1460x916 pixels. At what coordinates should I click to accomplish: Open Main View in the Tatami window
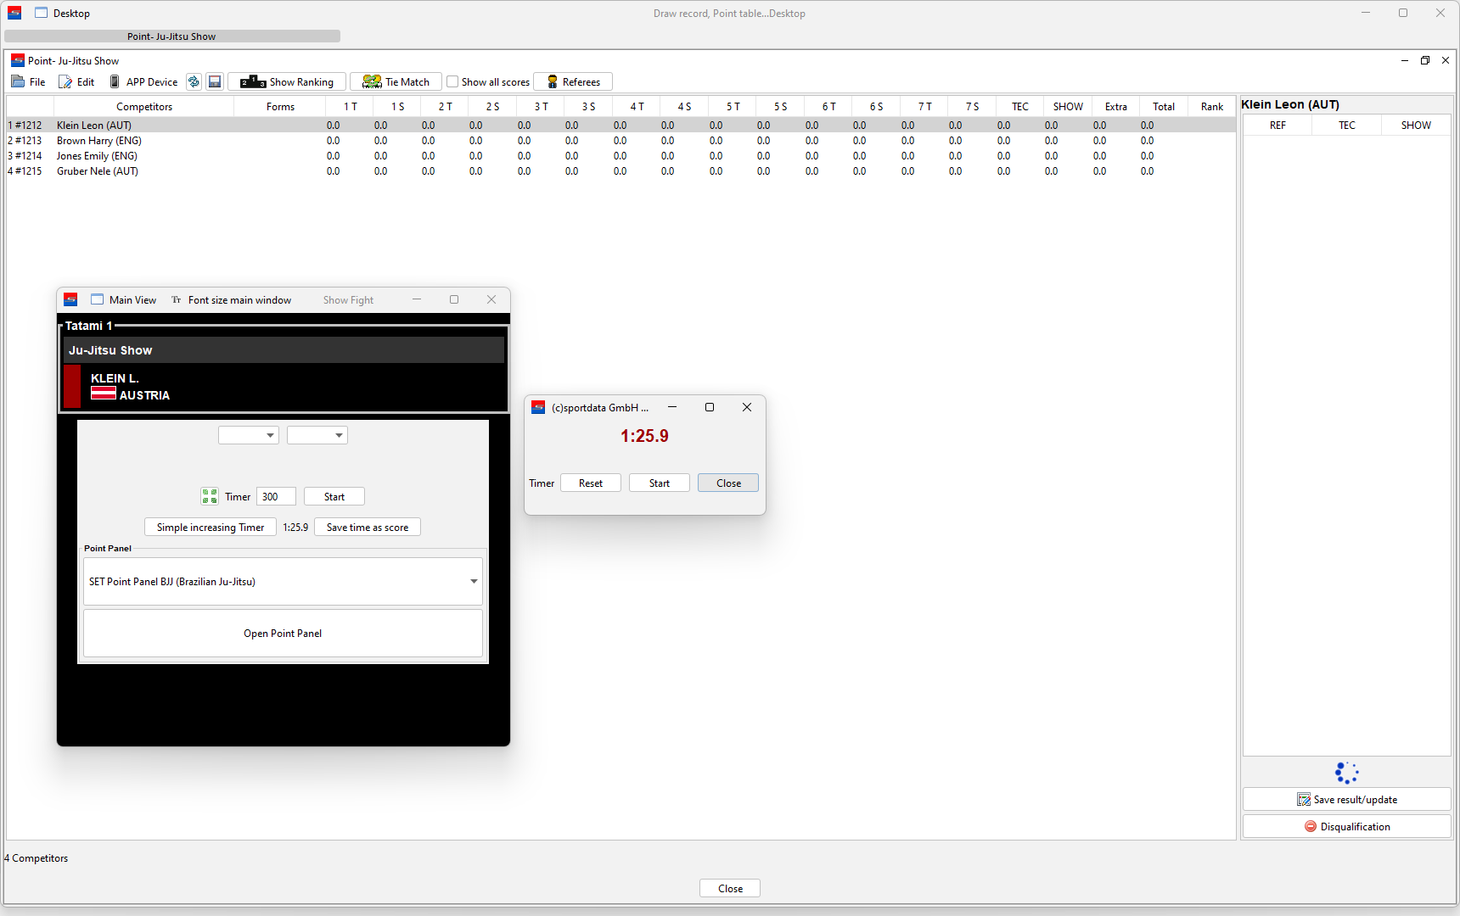point(124,299)
